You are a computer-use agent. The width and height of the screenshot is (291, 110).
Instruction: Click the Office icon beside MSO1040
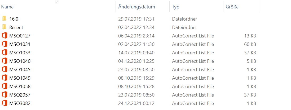tap(5, 61)
